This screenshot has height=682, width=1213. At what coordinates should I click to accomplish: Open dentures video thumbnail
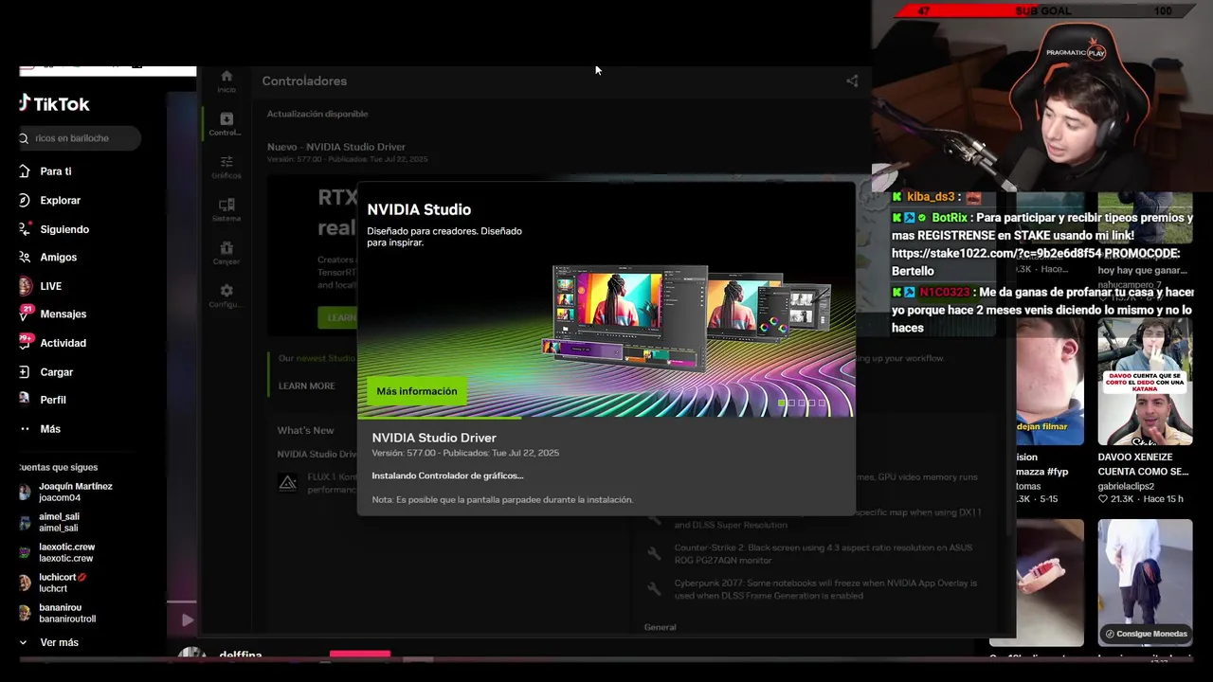pos(1050,583)
